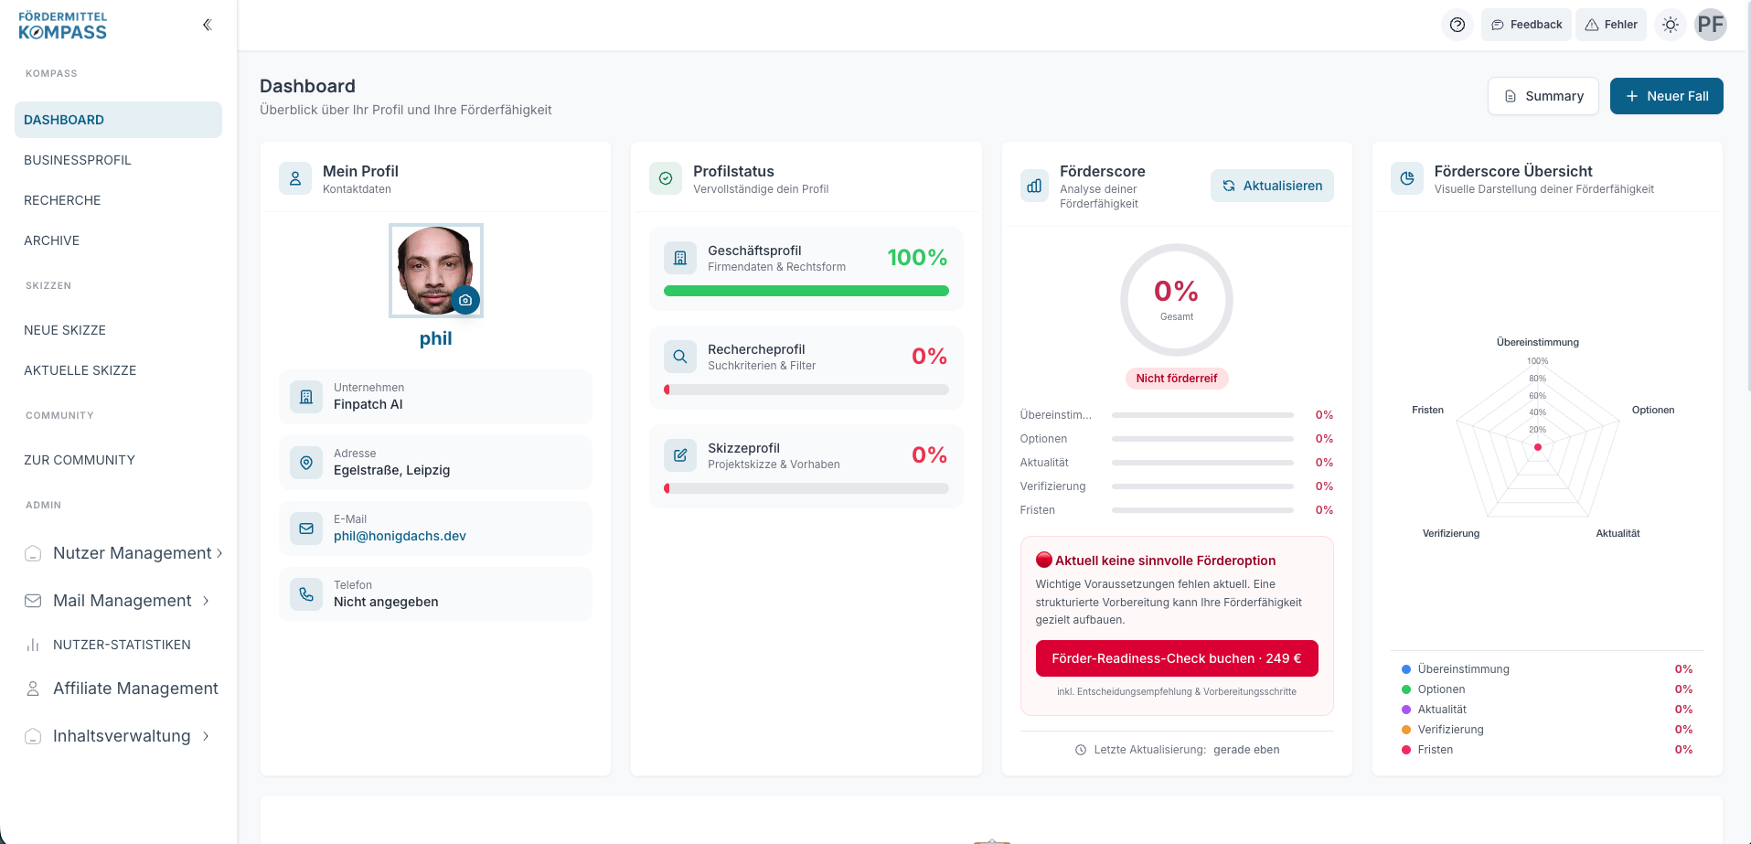Image resolution: width=1751 pixels, height=844 pixels.
Task: Click the Skizzeprofil edit pencil icon
Action: 680,455
